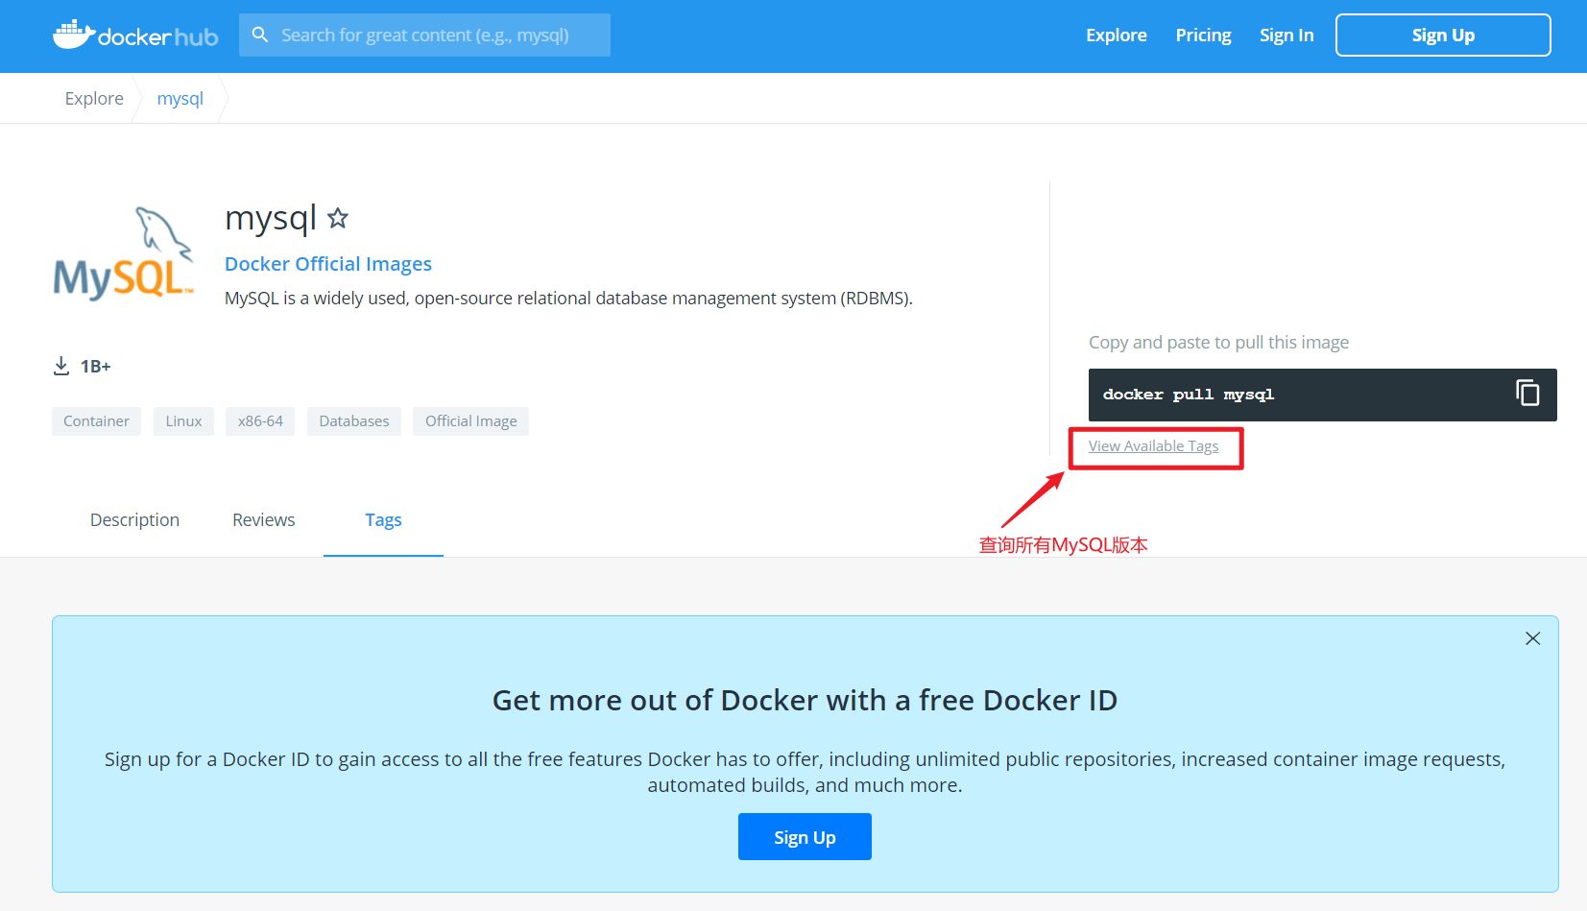Click the Databases tag chip
This screenshot has width=1587, height=911.
(x=354, y=421)
